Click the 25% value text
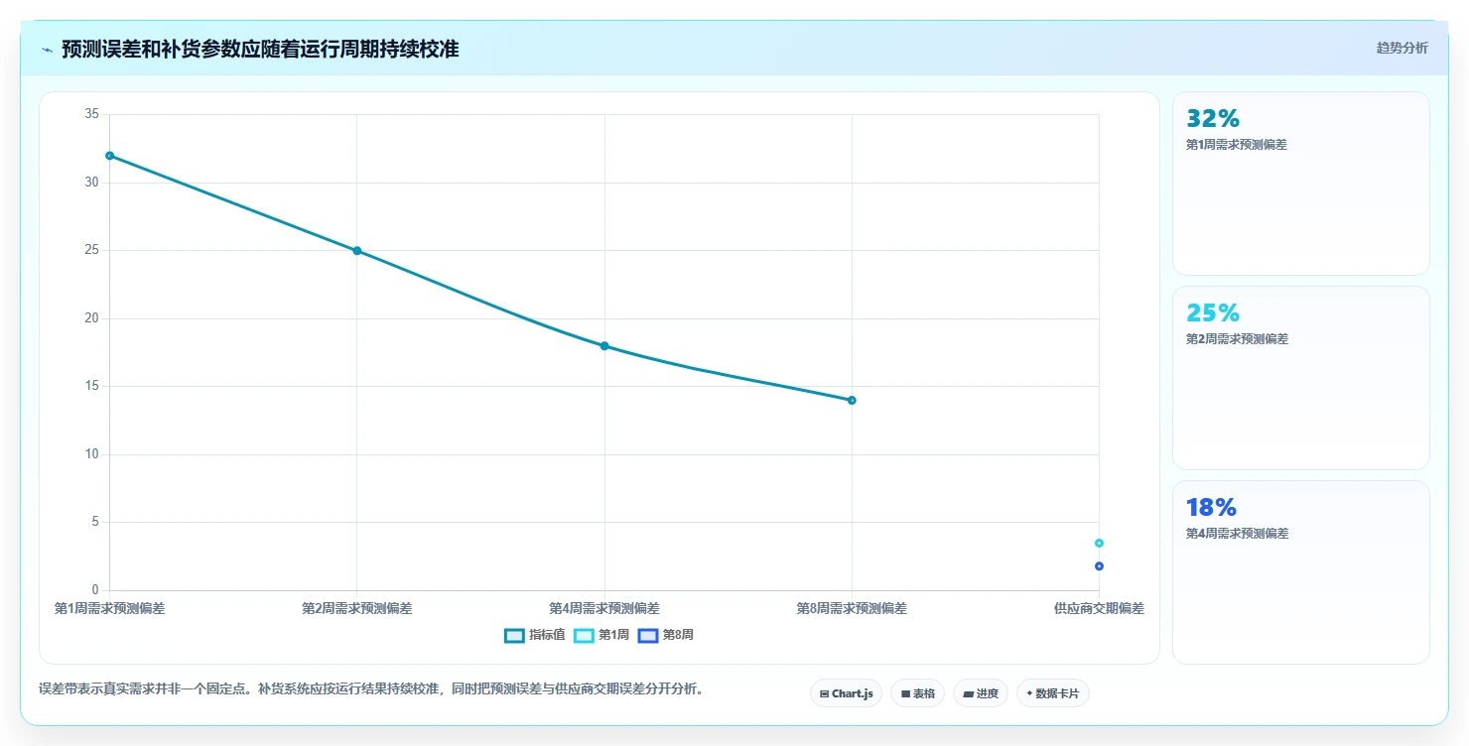1469x746 pixels. [1213, 313]
